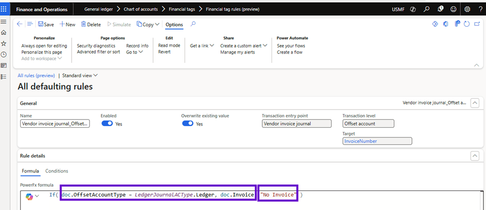486x210 pixels.
Task: Click the All rules (preview) link
Action: (x=36, y=75)
